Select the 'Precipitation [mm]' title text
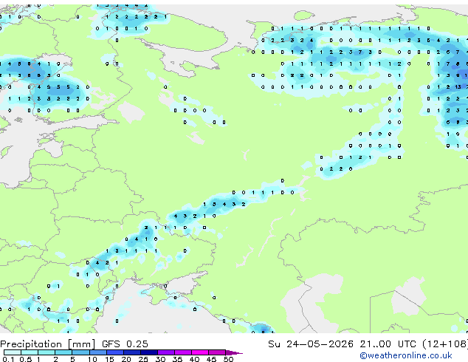 click(x=48, y=344)
